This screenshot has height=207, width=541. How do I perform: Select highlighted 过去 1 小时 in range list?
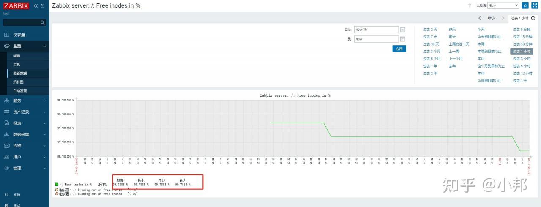522,52
